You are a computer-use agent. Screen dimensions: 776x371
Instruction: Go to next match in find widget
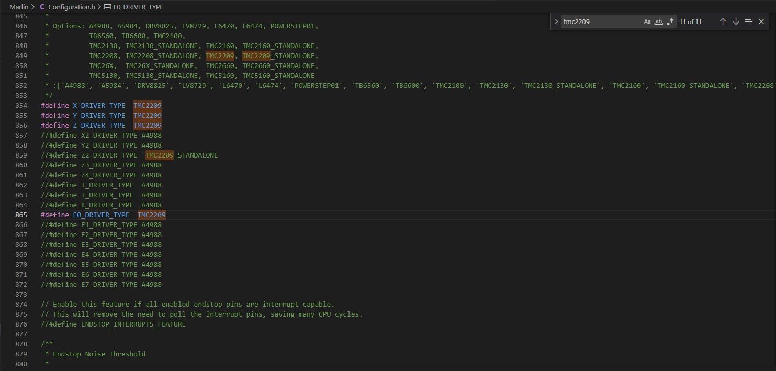tap(736, 21)
